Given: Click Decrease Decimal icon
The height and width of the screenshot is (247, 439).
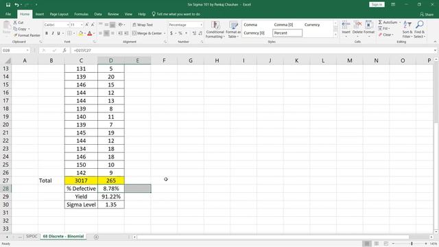Looking at the screenshot, I should 200,34.
